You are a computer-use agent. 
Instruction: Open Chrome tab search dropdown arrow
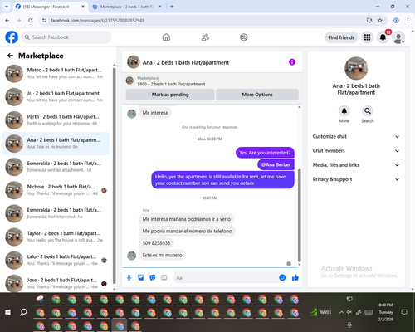[x=7, y=7]
